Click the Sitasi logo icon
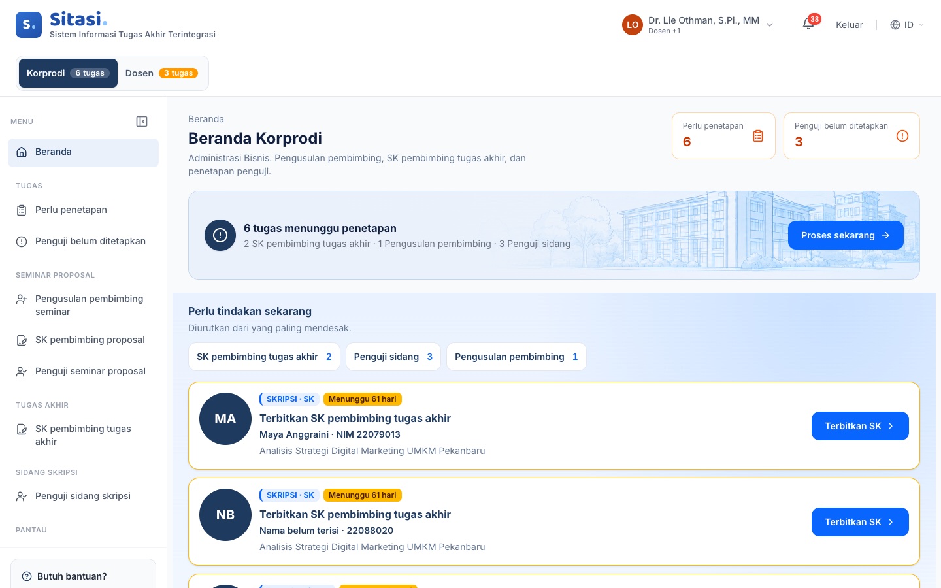Viewport: 941px width, 588px height. point(29,25)
